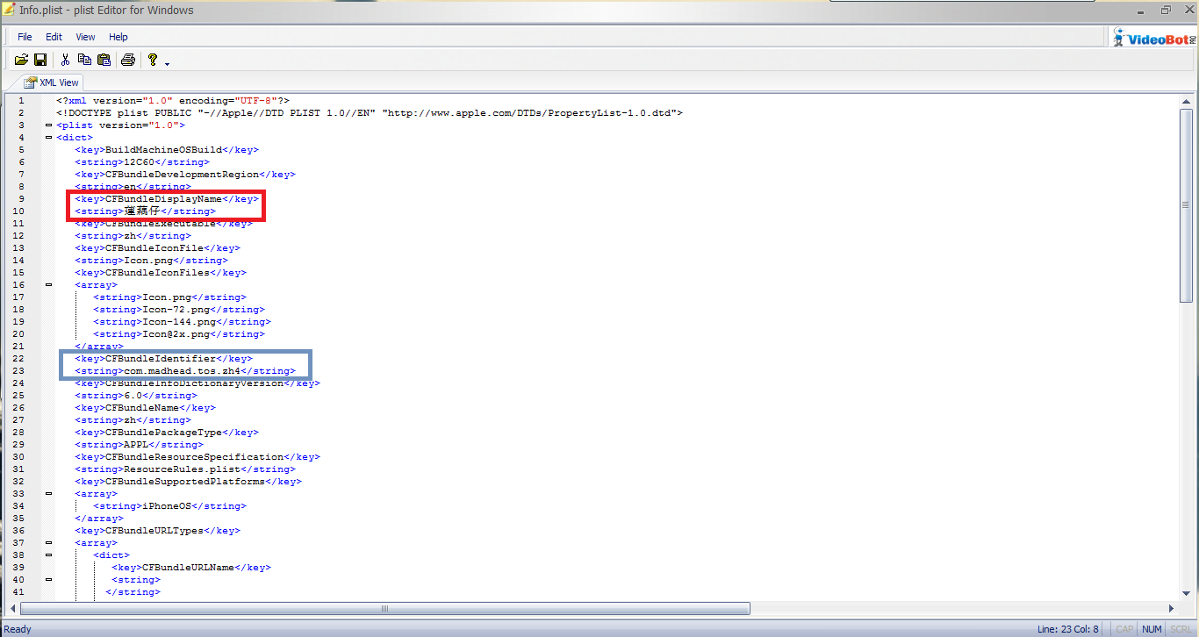Open the File menu

25,37
